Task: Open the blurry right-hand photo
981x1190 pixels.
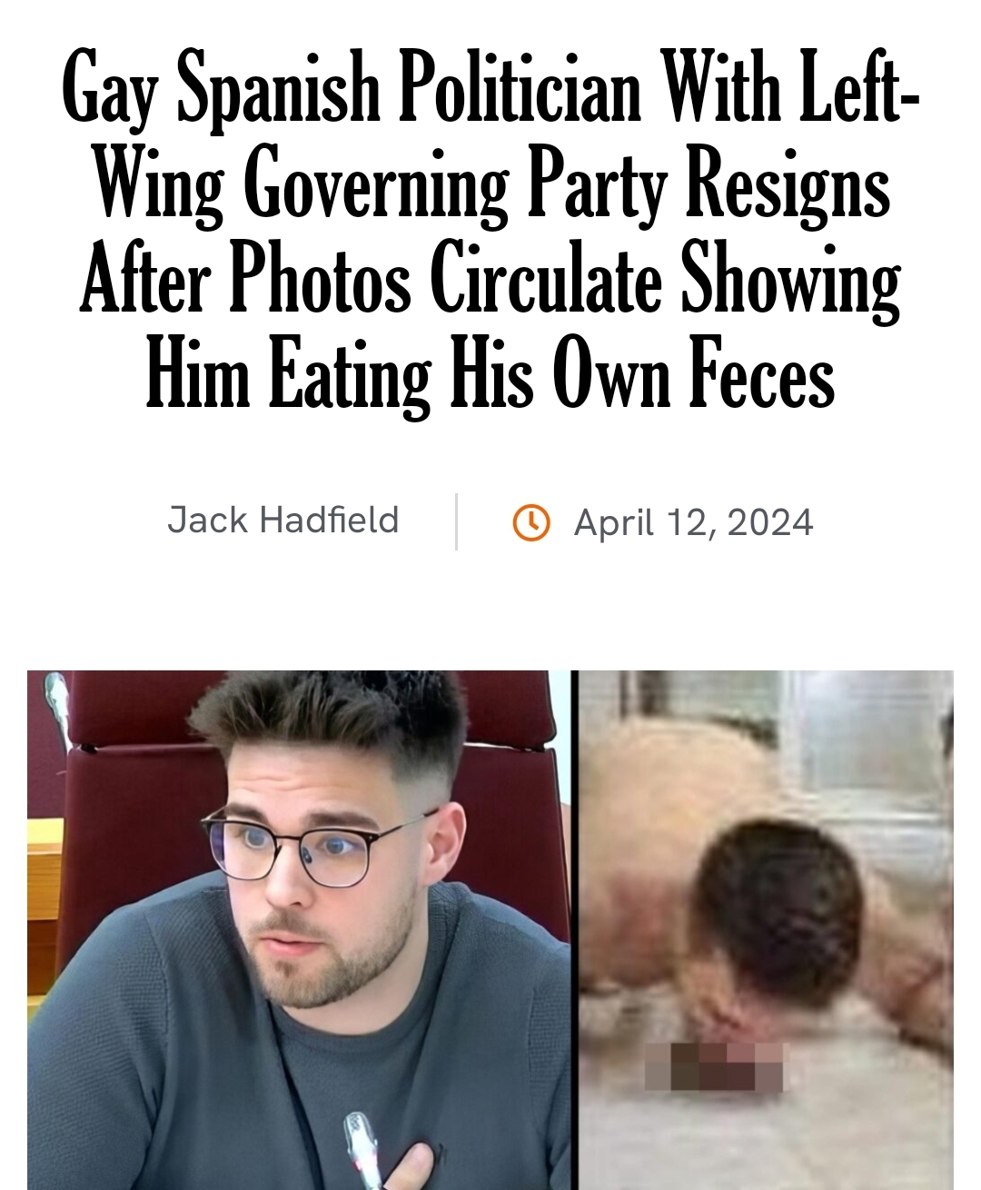Action: (x=767, y=930)
